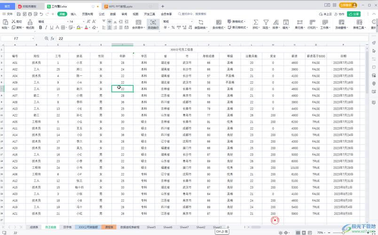Viewport: 378px width, 235px height.
Task: Click the Cut (剪切) scissors icon
Action: click(13, 22)
